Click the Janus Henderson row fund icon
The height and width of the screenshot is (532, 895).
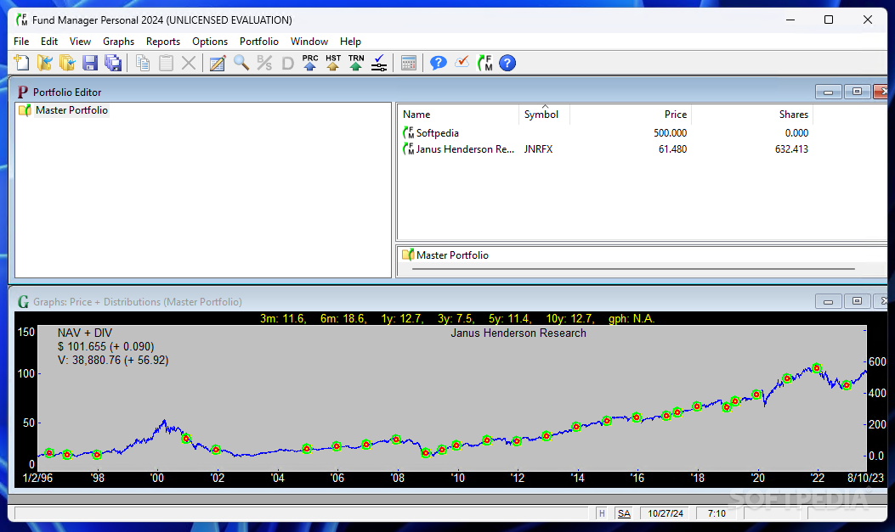[408, 149]
